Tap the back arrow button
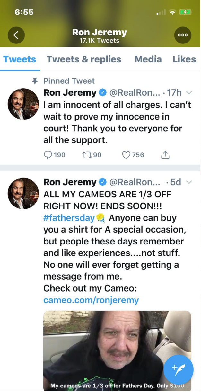The height and width of the screenshot is (392, 201). [16, 35]
